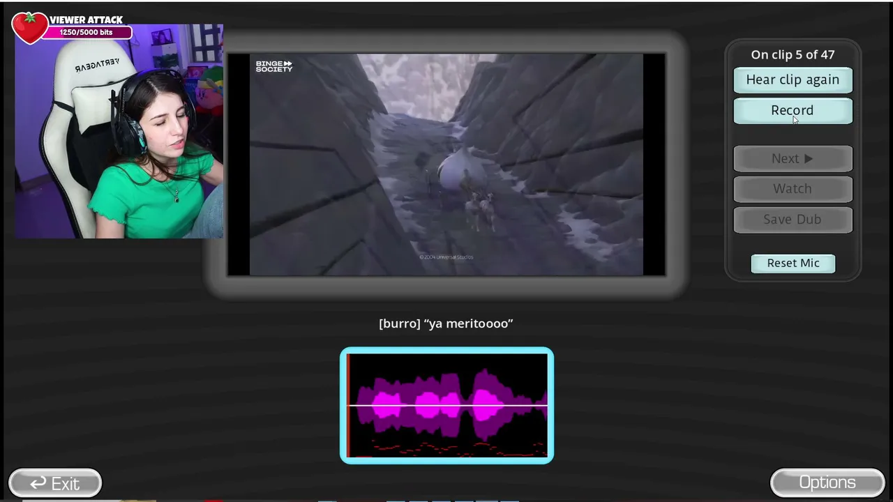The height and width of the screenshot is (502, 893).
Task: Select the greyed-out Watch button
Action: click(x=793, y=188)
